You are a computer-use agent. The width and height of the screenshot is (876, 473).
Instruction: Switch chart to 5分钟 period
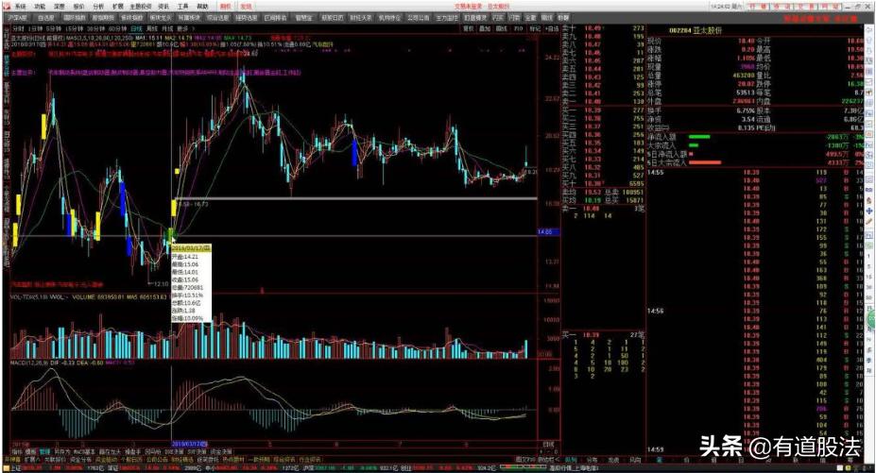coord(54,28)
